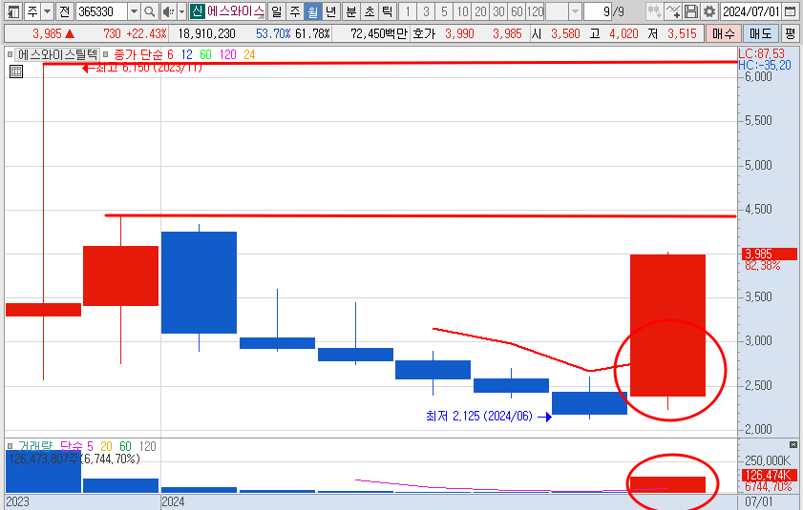Screen dimensions: 803x510
Task: Expand the custom interval dropdown
Action: click(x=575, y=11)
